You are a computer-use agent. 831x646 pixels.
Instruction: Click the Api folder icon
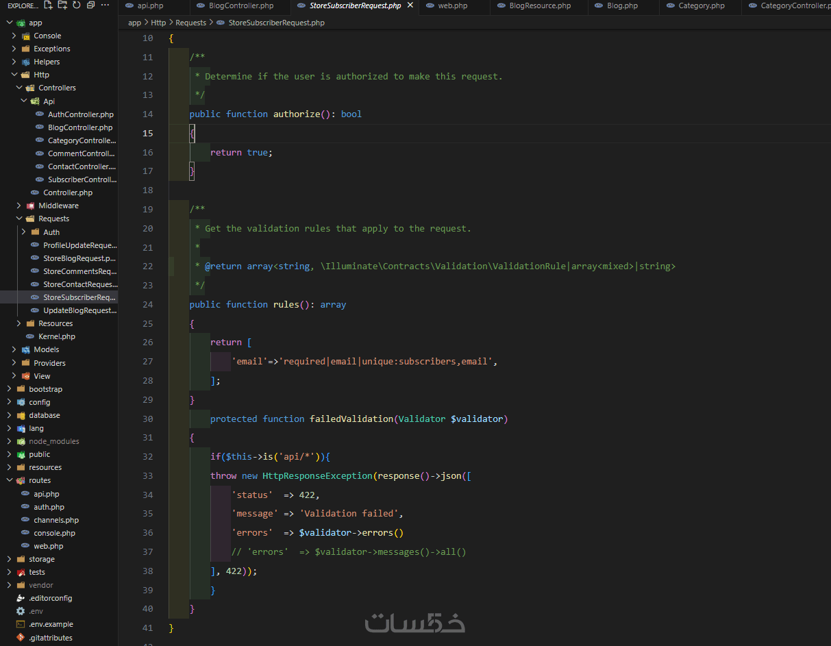tap(36, 101)
